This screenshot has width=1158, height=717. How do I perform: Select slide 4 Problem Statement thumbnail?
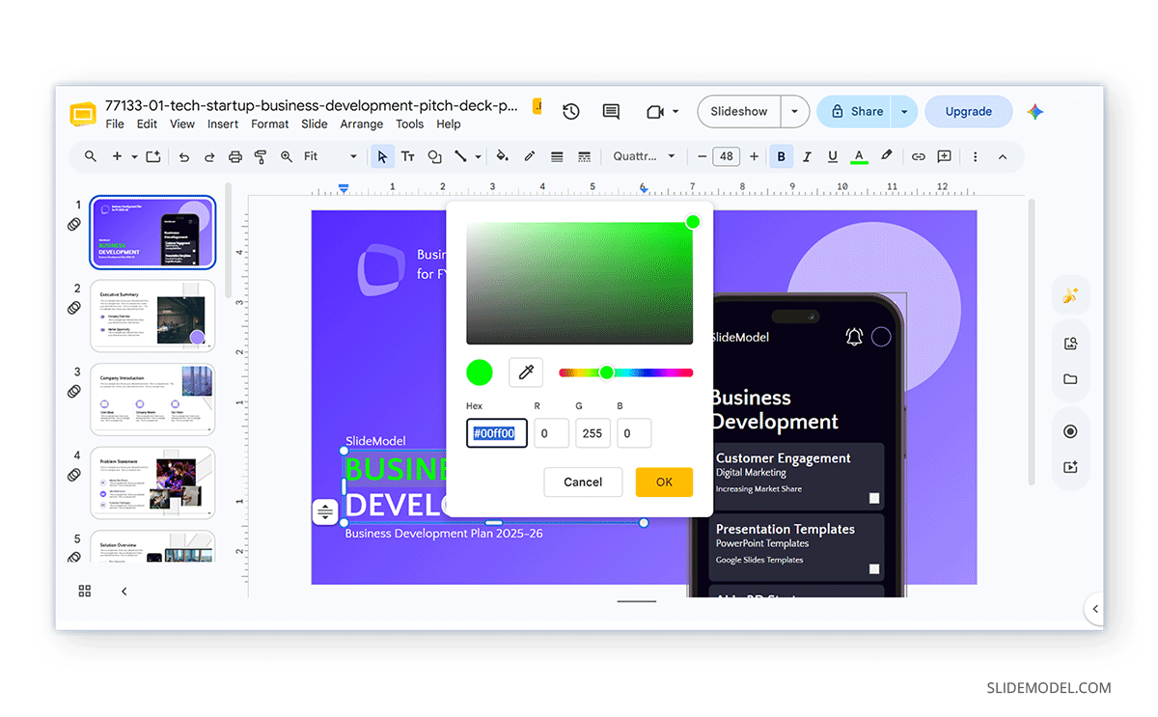coord(152,483)
